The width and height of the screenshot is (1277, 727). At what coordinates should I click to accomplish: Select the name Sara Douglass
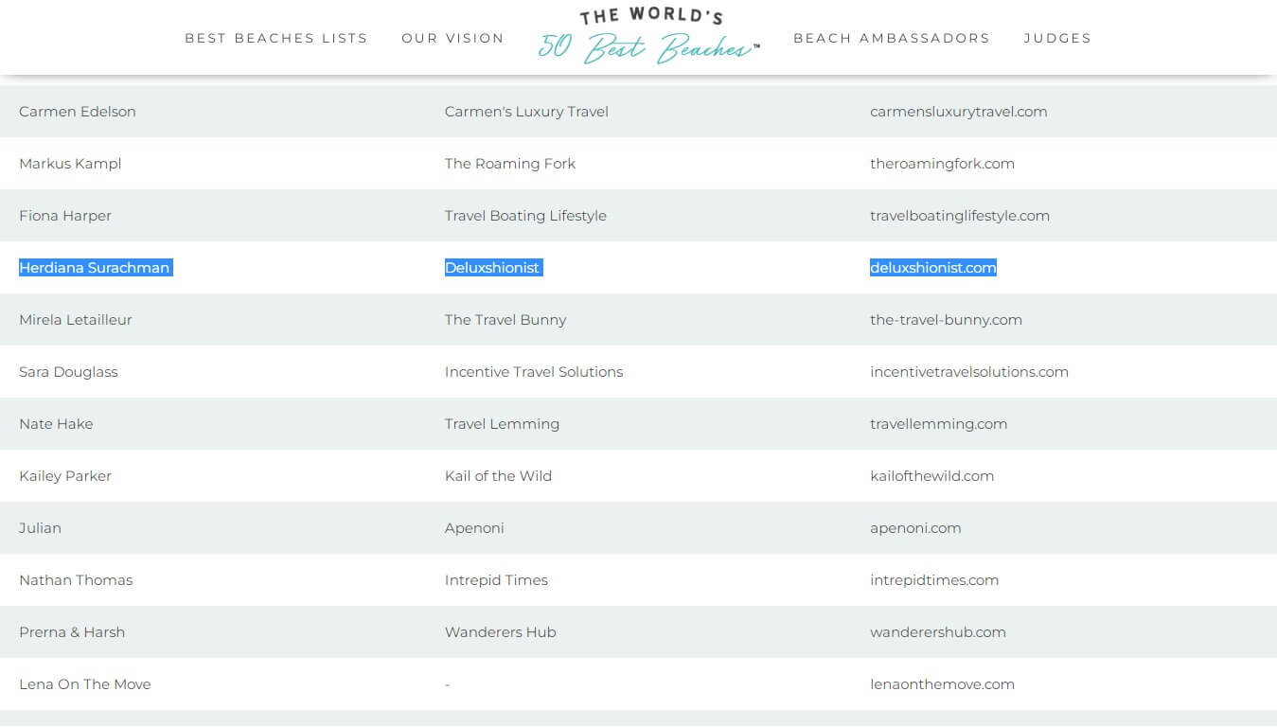point(68,372)
